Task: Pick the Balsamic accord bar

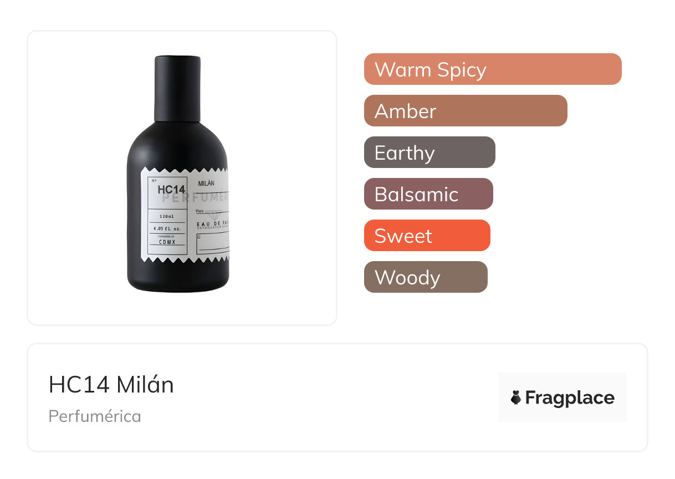Action: 428,194
